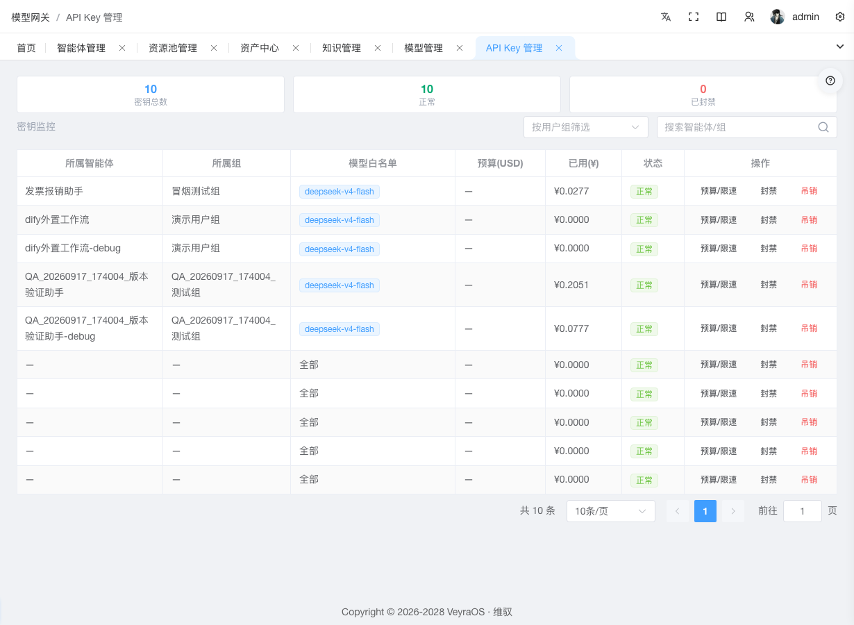Click 吊销 in the last table row

click(809, 480)
